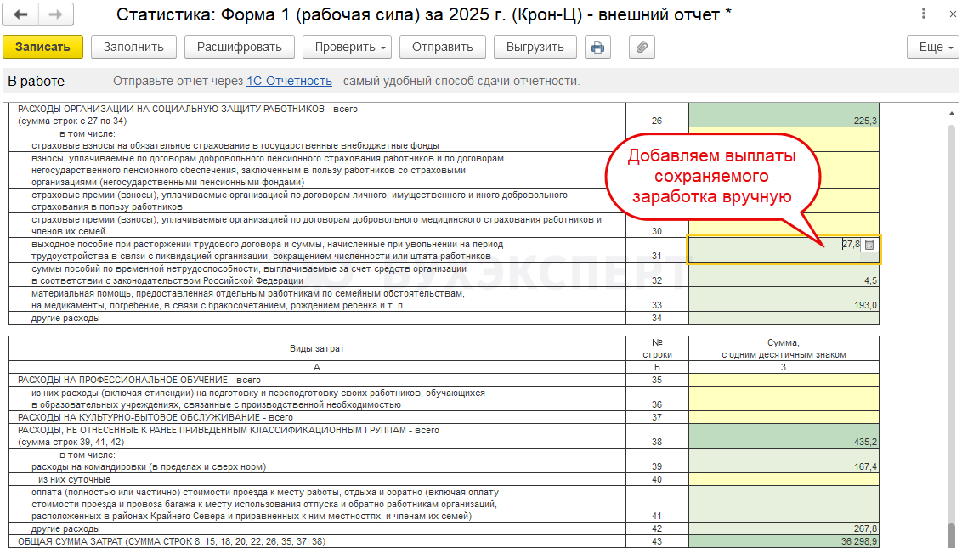The image size is (962, 548).
Task: Click the yellow row 35 value cell
Action: coord(784,380)
